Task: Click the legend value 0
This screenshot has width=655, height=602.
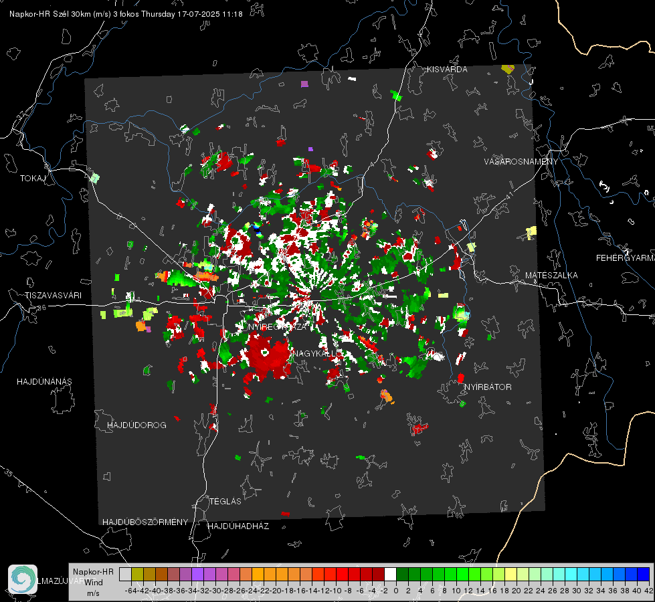Action: point(396,591)
